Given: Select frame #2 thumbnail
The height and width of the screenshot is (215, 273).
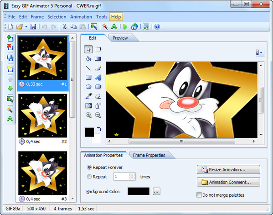Looking at the screenshot, I should pos(43,116).
